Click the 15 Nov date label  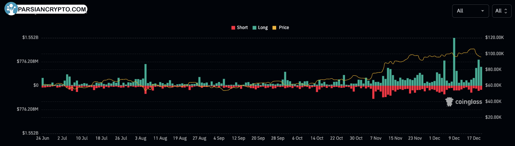click(x=395, y=138)
